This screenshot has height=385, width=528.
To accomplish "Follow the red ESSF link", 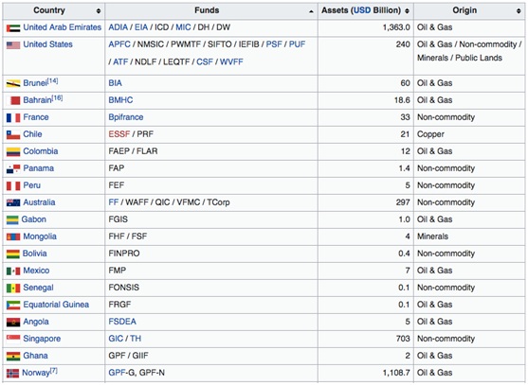I will 119,134.
